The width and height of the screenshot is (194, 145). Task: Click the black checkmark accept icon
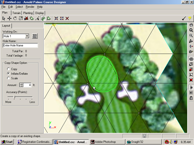tap(184, 18)
